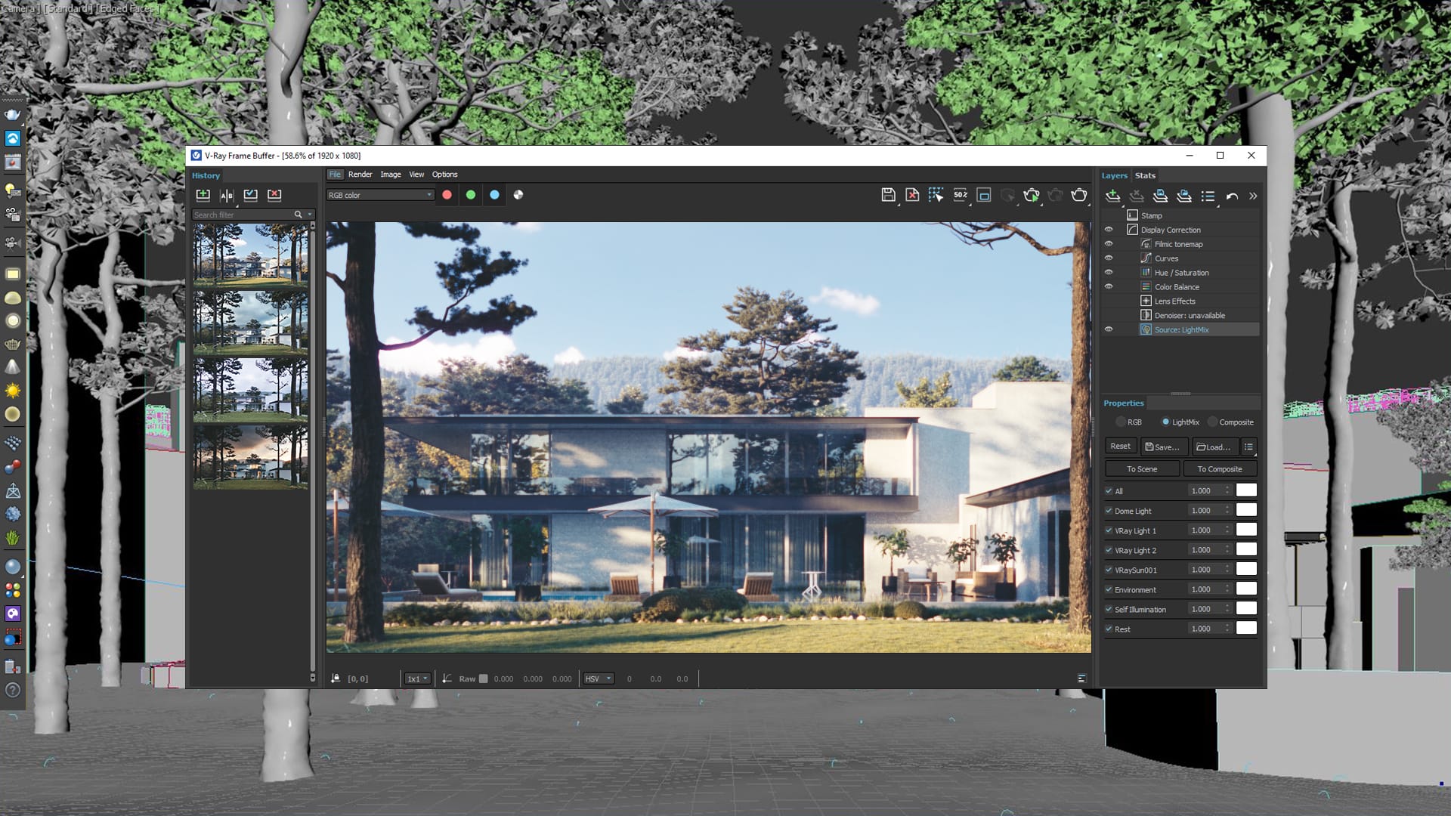Click the Stats tab in panel
The height and width of the screenshot is (816, 1451).
pos(1144,175)
